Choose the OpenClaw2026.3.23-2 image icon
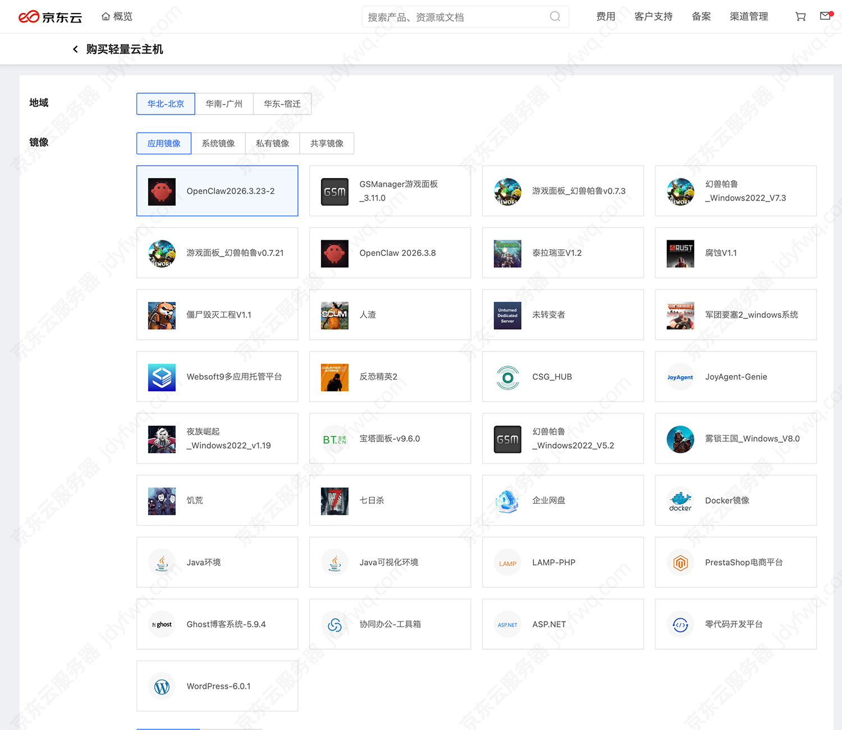The width and height of the screenshot is (842, 730). pos(162,191)
